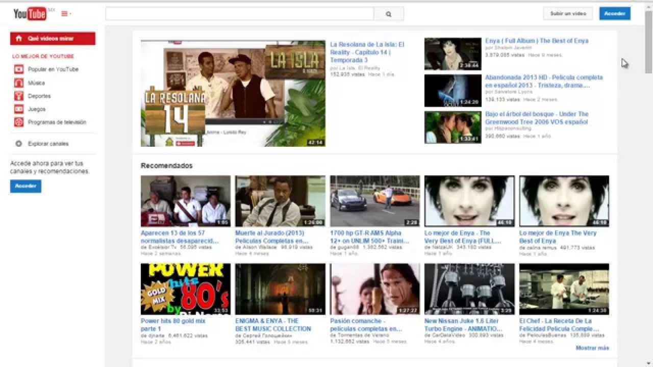The width and height of the screenshot is (653, 367).
Task: Open the Excelsior TV channel name link
Action: (x=162, y=247)
